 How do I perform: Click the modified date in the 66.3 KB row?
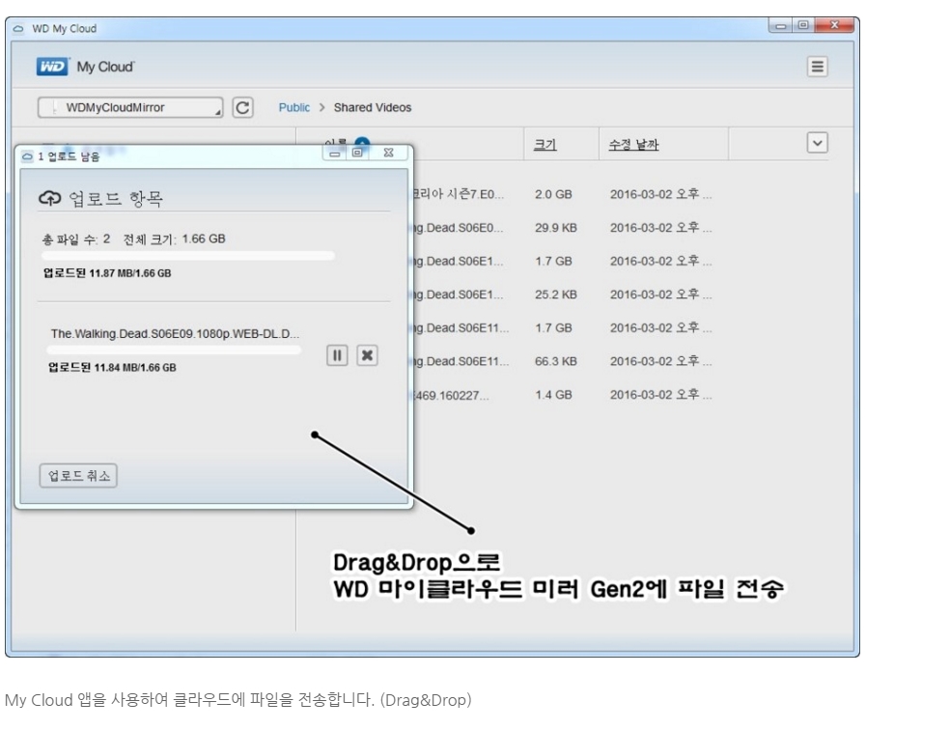661,361
